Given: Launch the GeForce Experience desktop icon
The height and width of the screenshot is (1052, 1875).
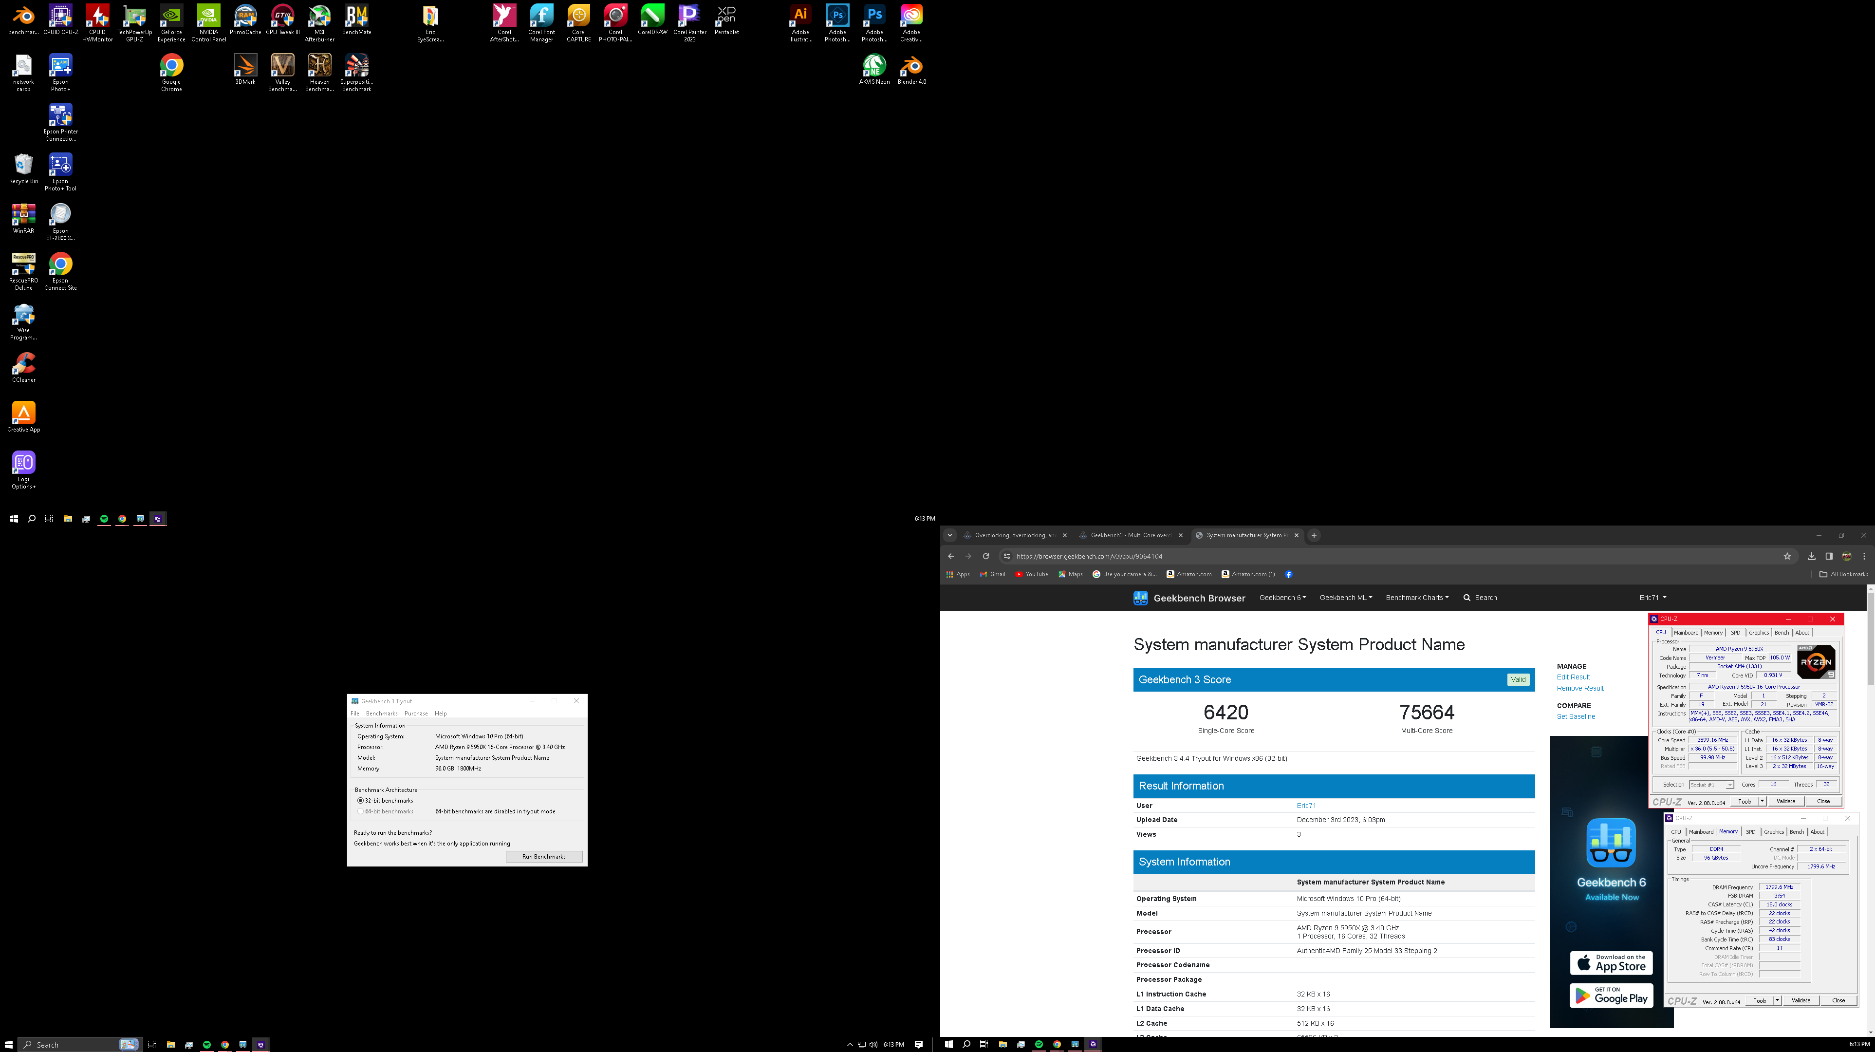Looking at the screenshot, I should (x=172, y=23).
